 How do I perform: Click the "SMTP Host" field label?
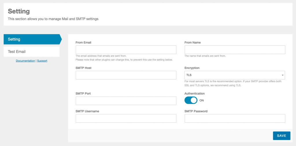pos(84,68)
